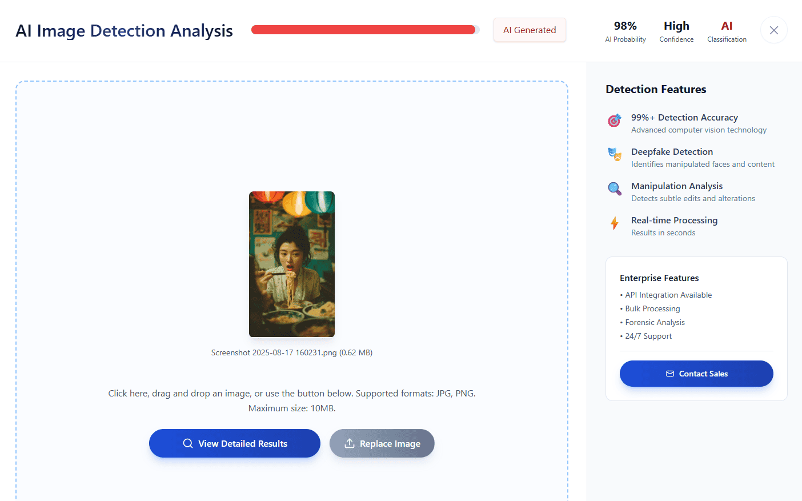Click the Real-time Processing label
The image size is (802, 501).
[674, 220]
